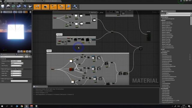Collapse the General section in Details
This screenshot has height=108, width=192.
(1, 59)
